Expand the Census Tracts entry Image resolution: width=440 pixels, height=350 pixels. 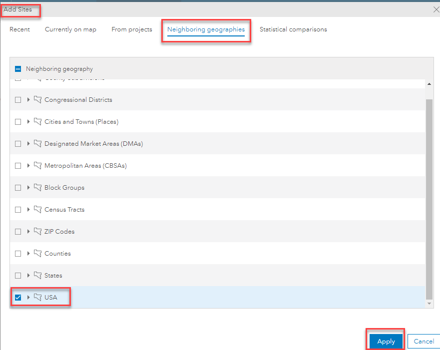pyautogui.click(x=28, y=209)
